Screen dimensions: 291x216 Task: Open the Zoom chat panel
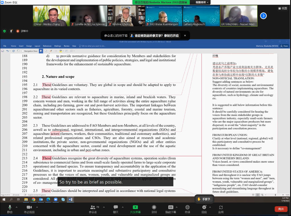point(116,206)
